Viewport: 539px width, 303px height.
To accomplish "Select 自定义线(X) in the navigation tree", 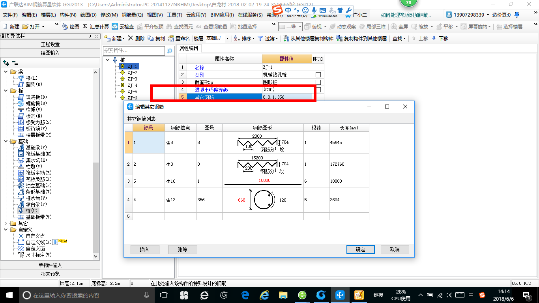I will [x=39, y=242].
